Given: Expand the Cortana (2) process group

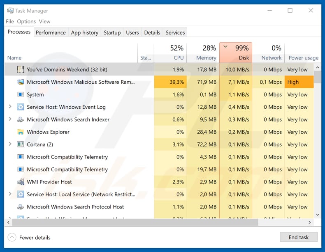Looking at the screenshot, I should coord(10,144).
